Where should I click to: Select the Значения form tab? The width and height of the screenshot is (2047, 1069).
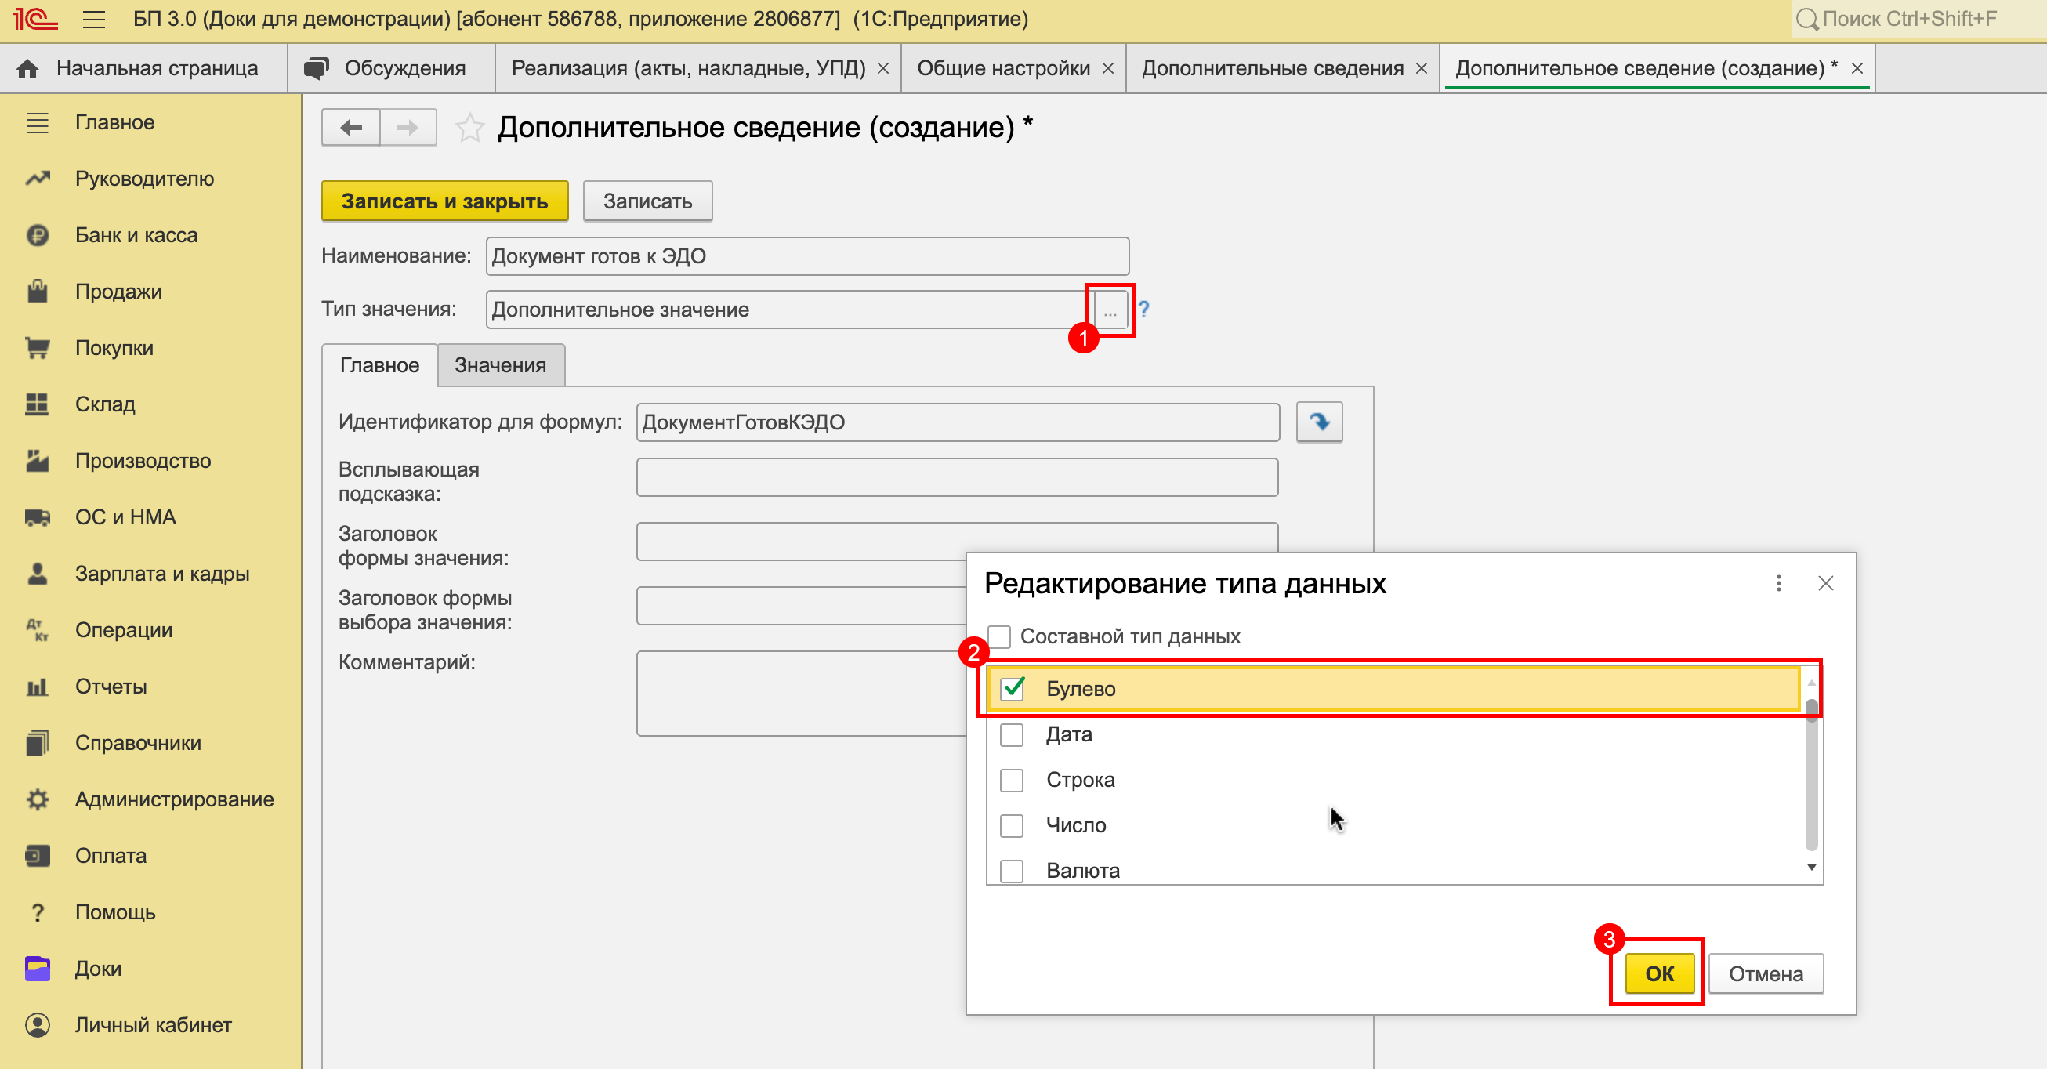pyautogui.click(x=501, y=365)
